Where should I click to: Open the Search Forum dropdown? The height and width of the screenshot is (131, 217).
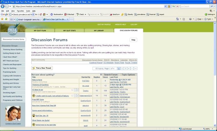111,75
